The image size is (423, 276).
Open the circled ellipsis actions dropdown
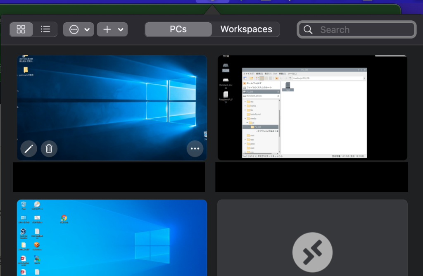(x=78, y=29)
